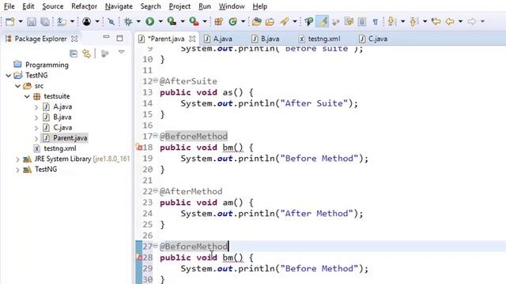Select Programming project in Package Explorer
The height and width of the screenshot is (284, 506).
point(47,65)
